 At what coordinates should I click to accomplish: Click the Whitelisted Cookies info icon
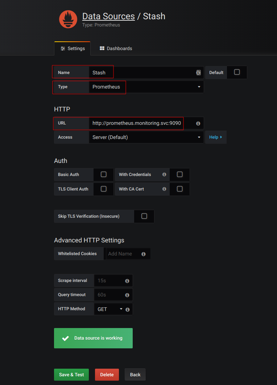coord(144,254)
